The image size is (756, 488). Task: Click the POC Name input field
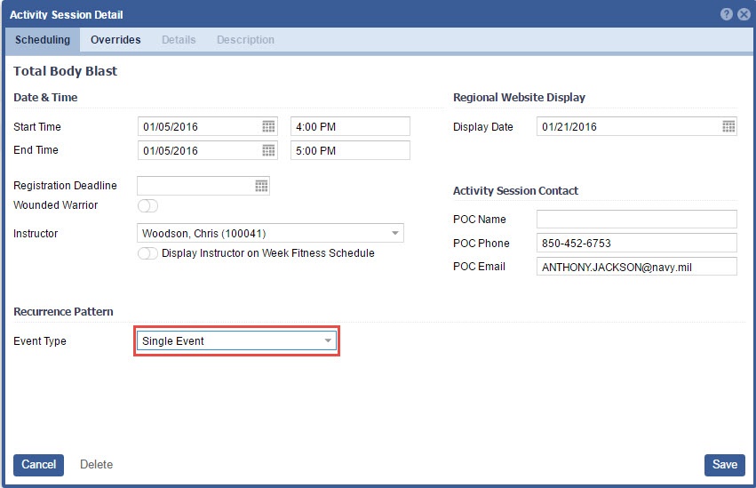click(x=636, y=220)
